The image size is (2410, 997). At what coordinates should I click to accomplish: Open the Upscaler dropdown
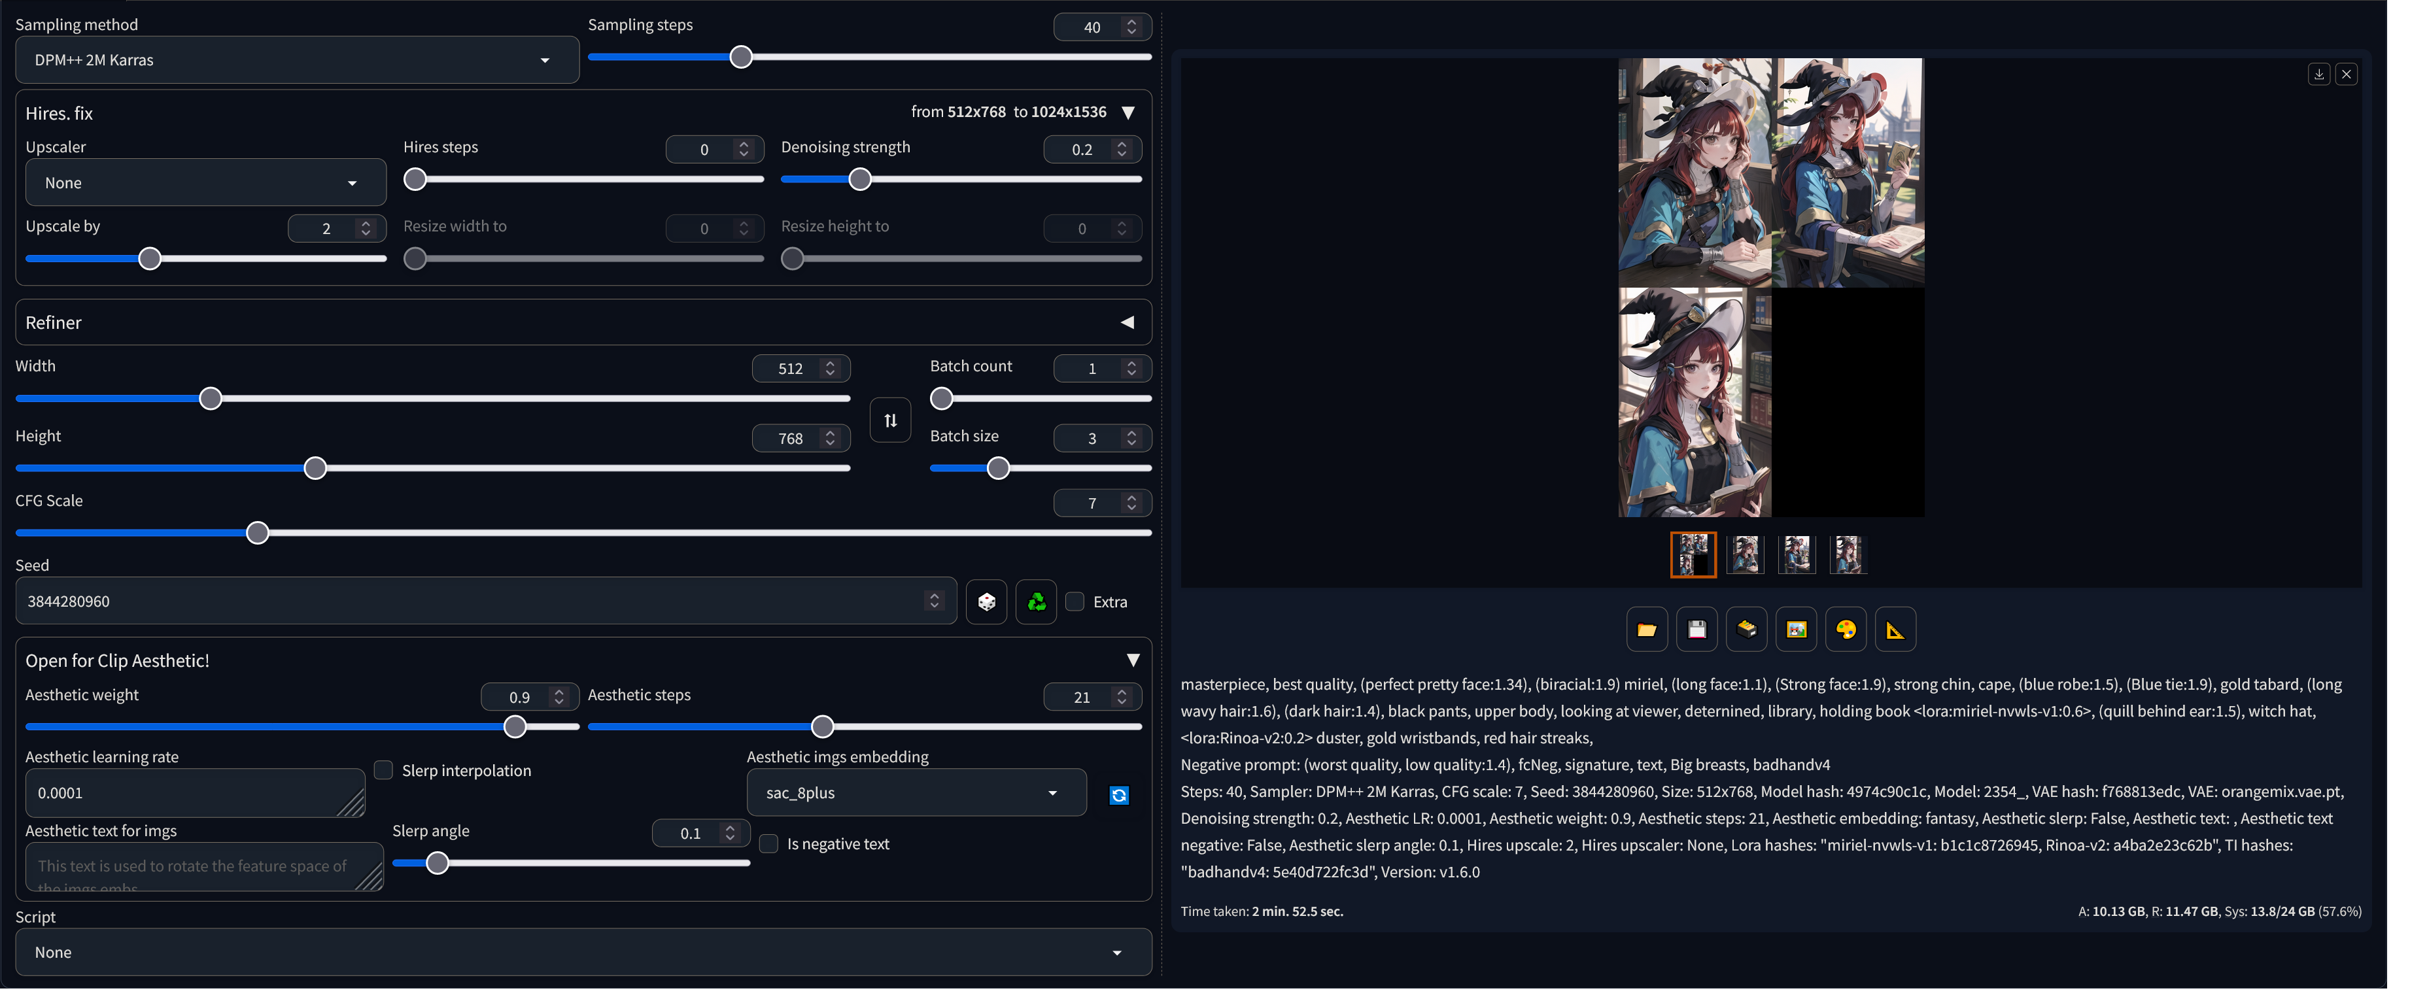[352, 182]
